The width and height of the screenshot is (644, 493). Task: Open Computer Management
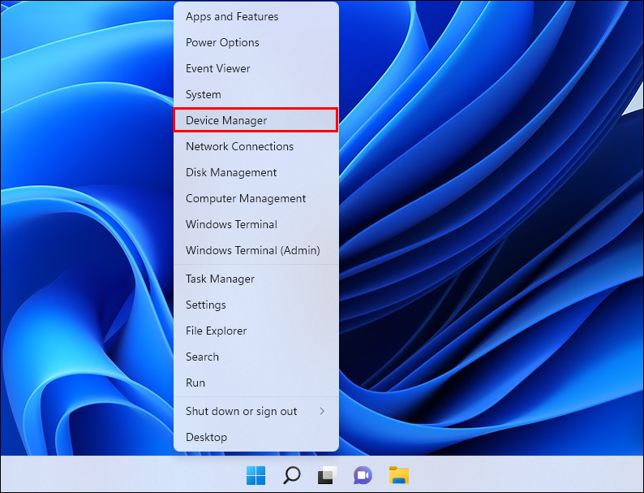tap(255, 198)
